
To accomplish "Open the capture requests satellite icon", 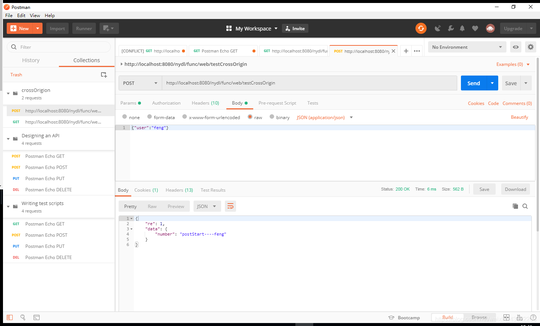I will click(438, 28).
